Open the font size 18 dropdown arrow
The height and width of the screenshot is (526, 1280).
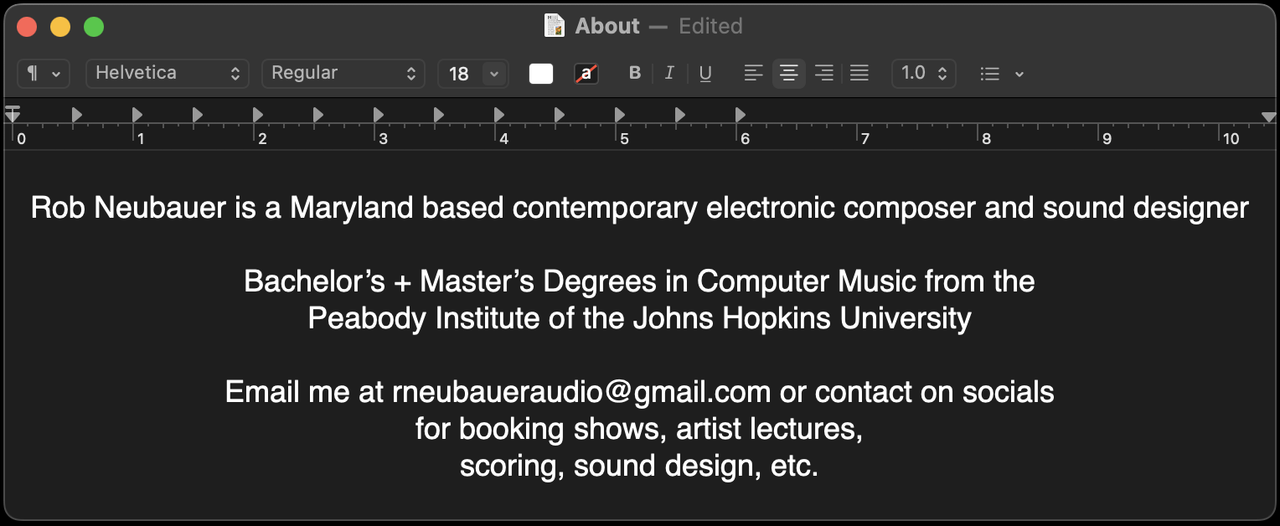[494, 74]
